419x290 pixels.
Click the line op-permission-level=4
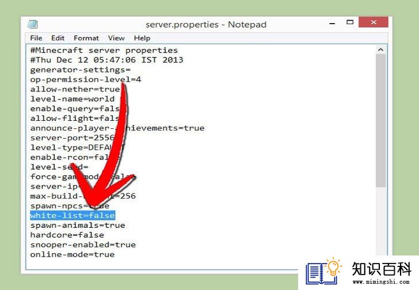pyautogui.click(x=86, y=79)
